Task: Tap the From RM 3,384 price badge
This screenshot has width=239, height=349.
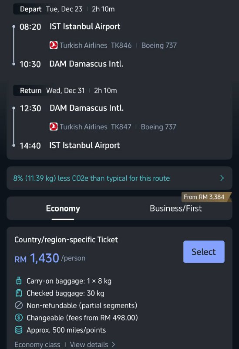Action: tap(206, 197)
